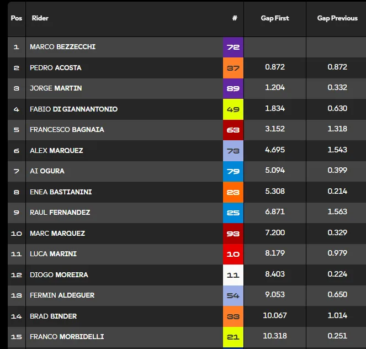Open rider Marco Bezzecchi
The image size is (366, 349).
click(x=62, y=47)
